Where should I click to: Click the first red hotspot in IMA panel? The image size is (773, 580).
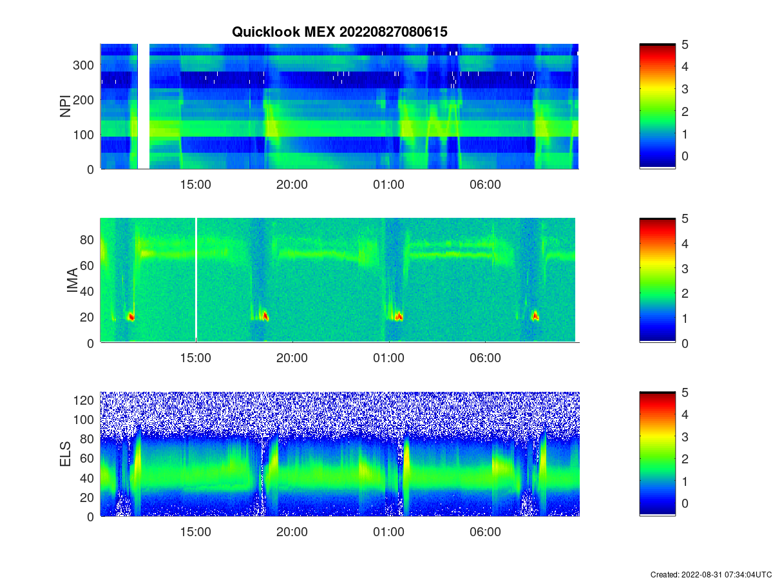point(131,316)
